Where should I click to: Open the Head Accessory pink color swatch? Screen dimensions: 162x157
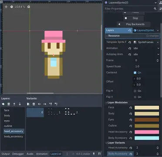pyautogui.click(x=147, y=132)
